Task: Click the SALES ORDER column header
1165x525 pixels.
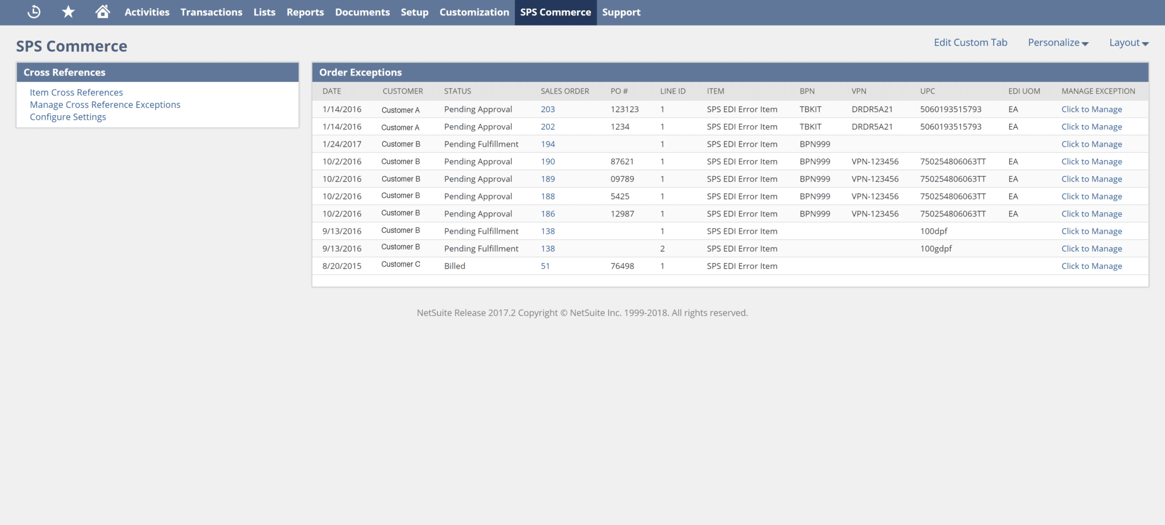Action: coord(565,91)
